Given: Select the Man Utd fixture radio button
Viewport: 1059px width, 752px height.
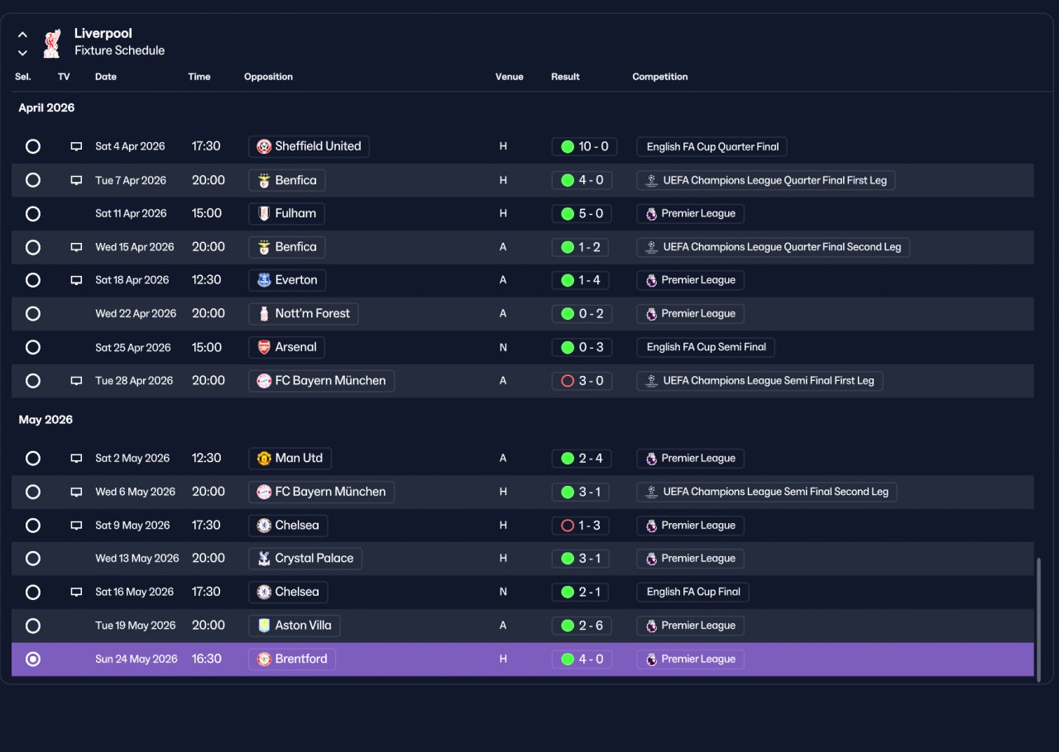Looking at the screenshot, I should point(33,458).
